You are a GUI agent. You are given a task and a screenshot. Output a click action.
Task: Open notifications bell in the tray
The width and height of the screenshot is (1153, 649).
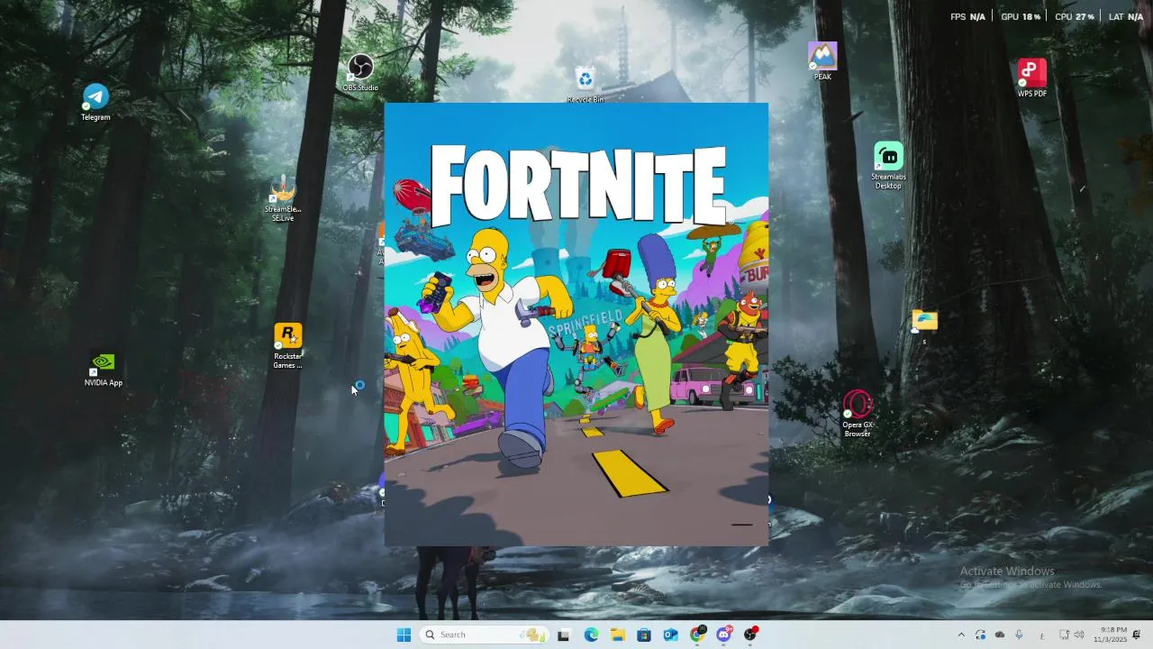click(1137, 635)
